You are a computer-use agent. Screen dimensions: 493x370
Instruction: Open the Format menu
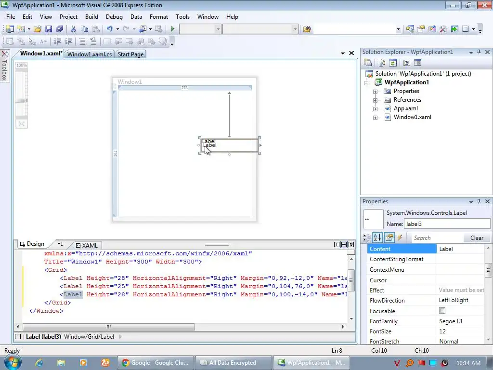point(158,17)
